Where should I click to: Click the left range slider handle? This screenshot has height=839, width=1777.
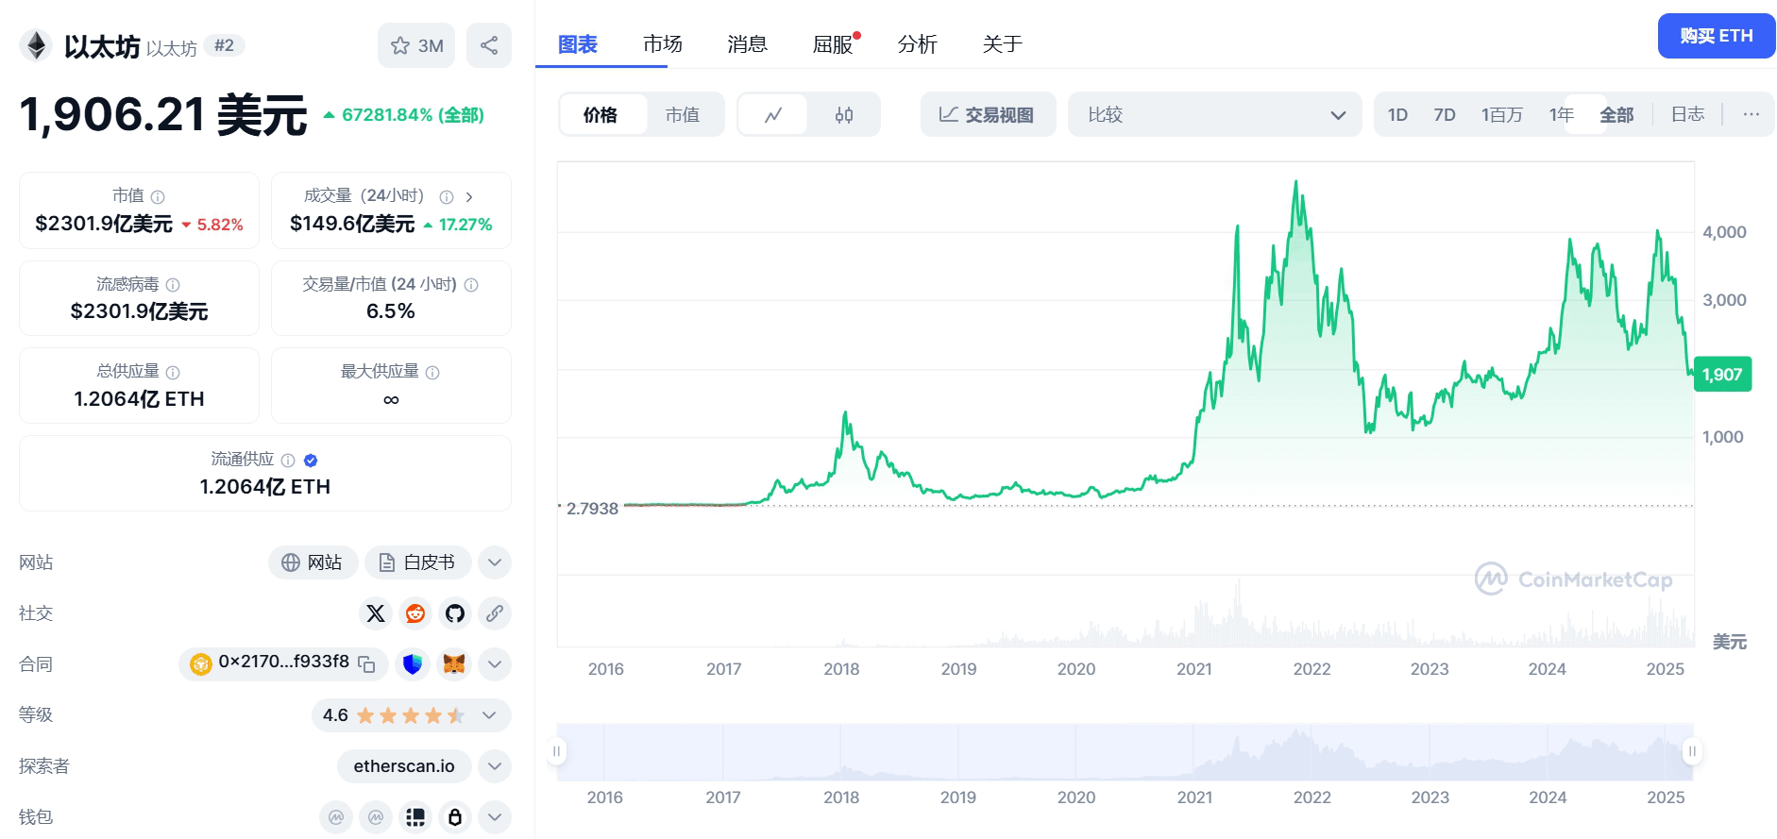point(557,751)
